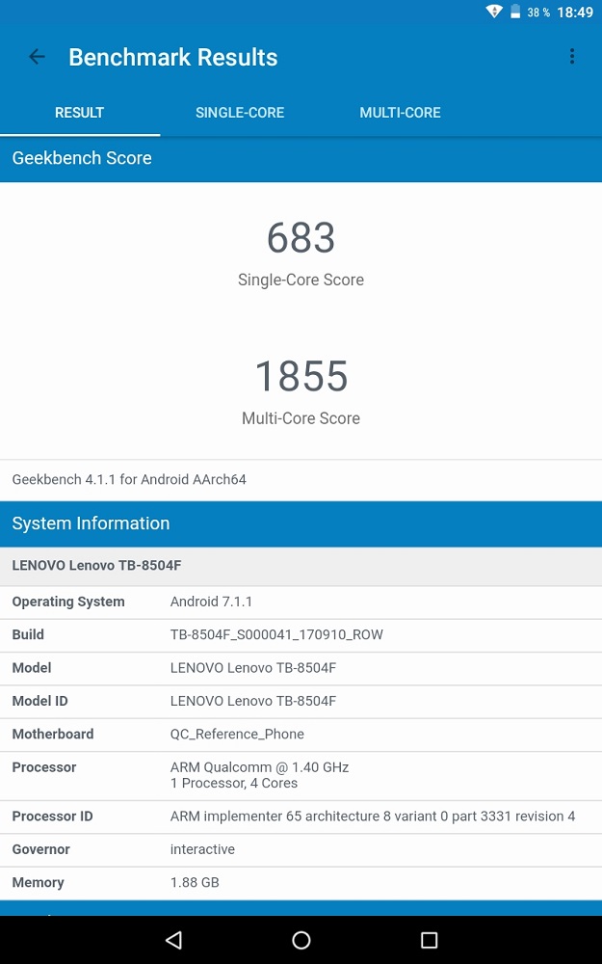
Task: Tap the single-core score 683
Action: 301,237
